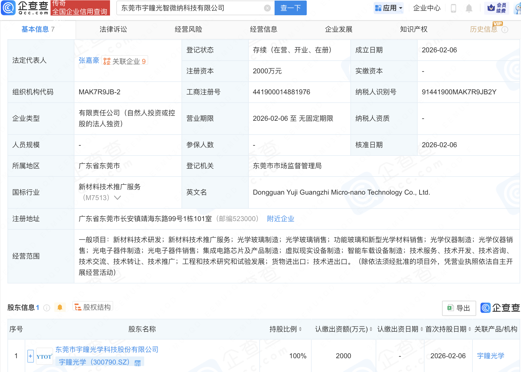Viewport: 521px width, 372px height.
Task: Click the Qichacha logo icon
Action: tap(8, 8)
